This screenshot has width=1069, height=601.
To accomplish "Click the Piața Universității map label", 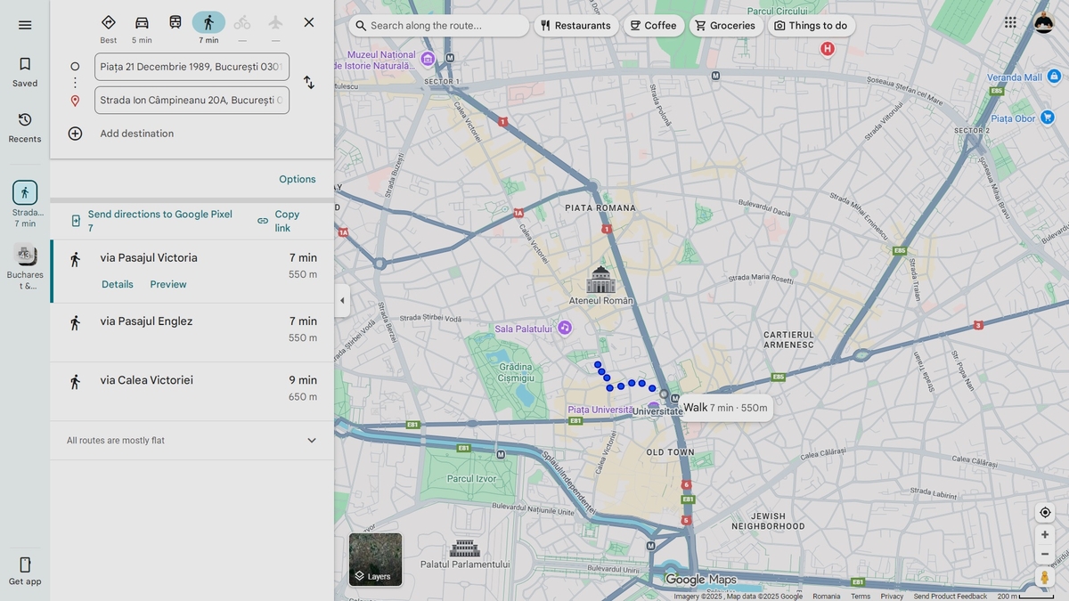I will 600,410.
